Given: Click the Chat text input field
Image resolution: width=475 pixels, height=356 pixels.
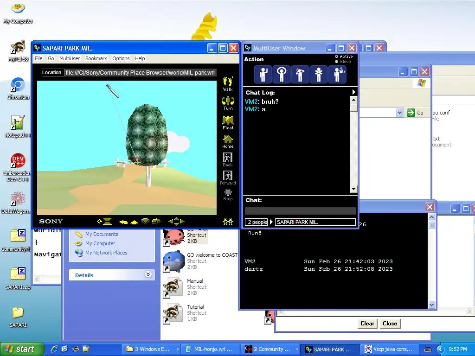Looking at the screenshot, I should click(x=300, y=211).
